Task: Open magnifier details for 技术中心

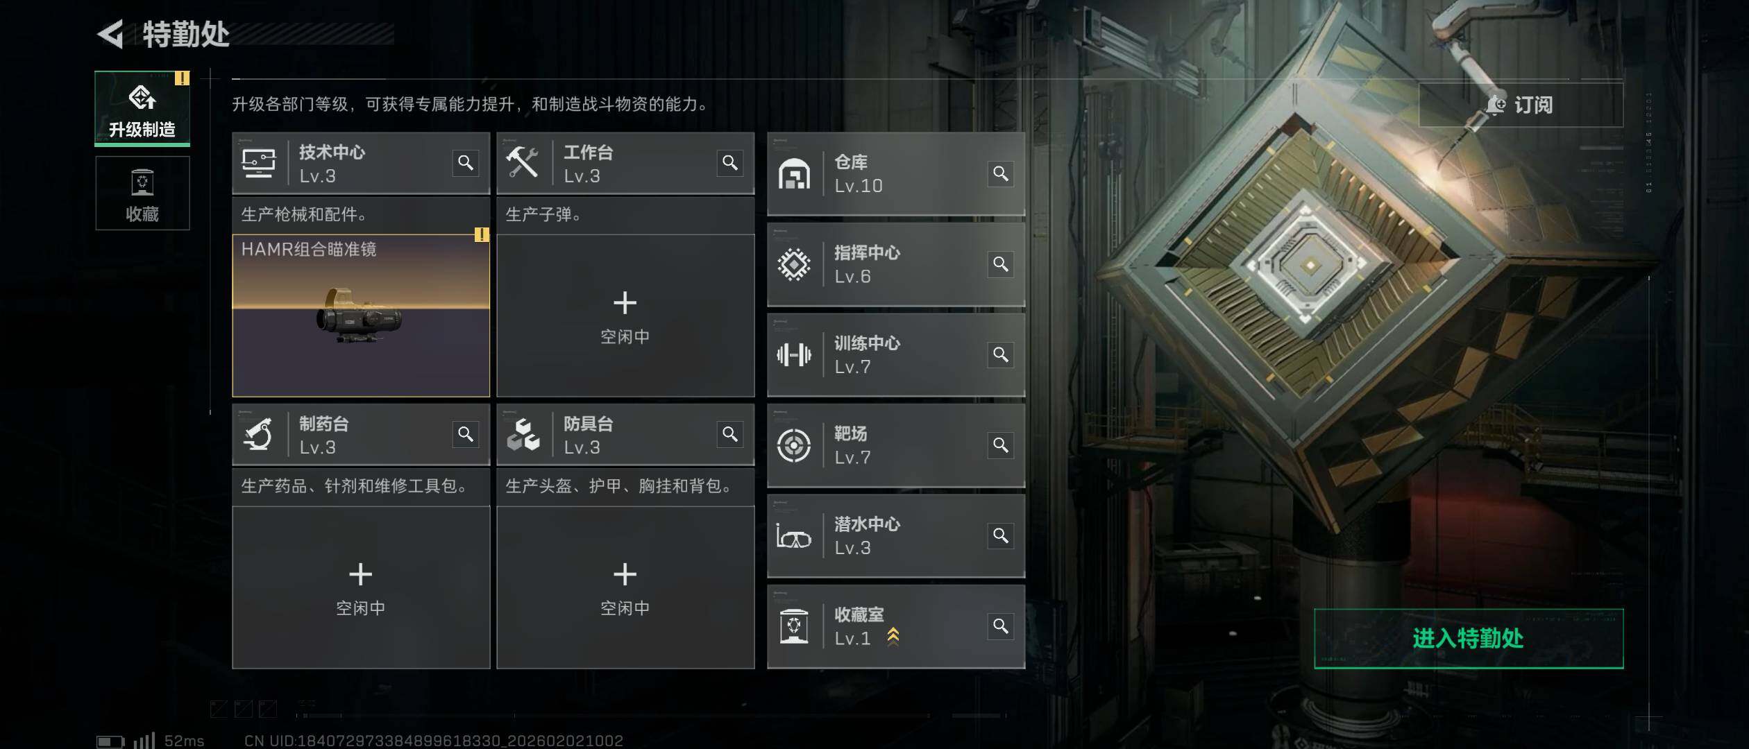Action: [466, 163]
